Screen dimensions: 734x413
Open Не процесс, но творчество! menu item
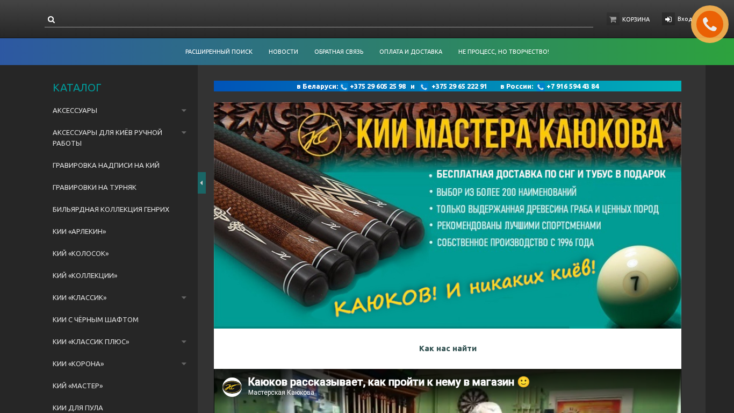503,52
